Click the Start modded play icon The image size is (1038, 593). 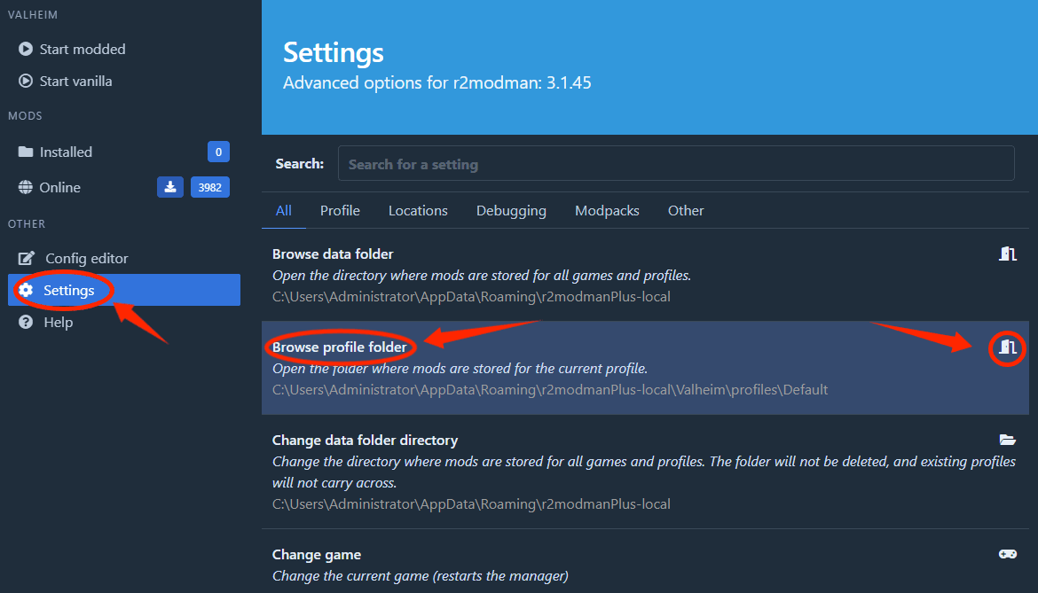click(26, 49)
